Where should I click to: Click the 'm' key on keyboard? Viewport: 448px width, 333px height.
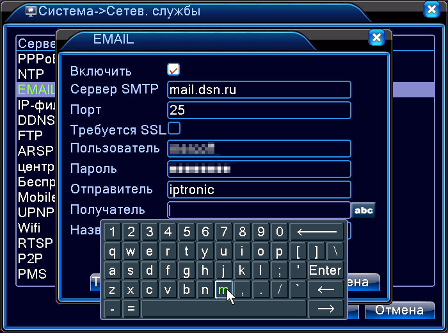pos(223,289)
